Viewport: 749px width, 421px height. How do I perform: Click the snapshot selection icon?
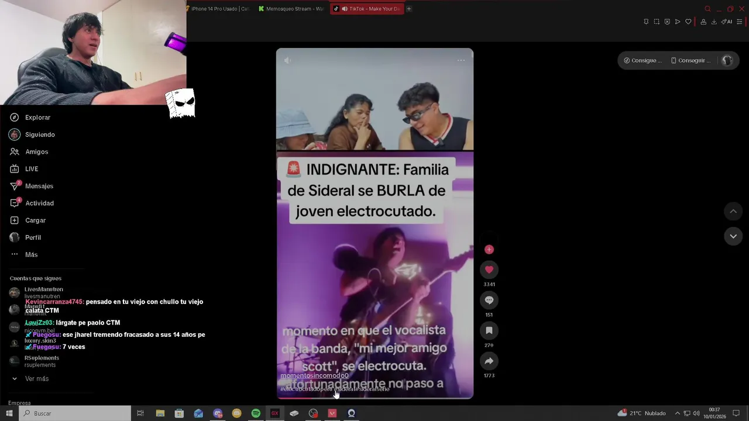click(x=657, y=22)
